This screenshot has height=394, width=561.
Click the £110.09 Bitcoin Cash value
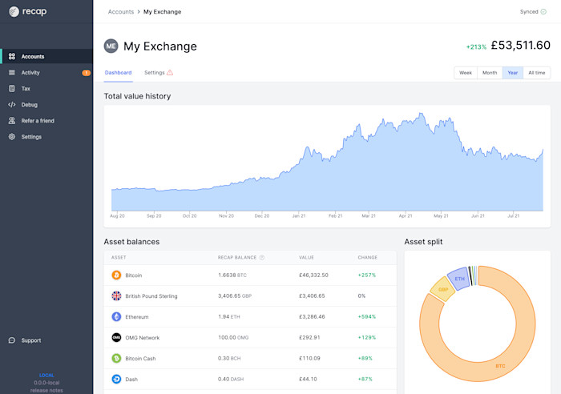[x=309, y=358]
